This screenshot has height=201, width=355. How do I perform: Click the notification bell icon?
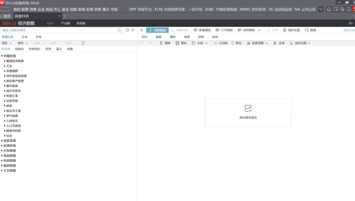pos(349,9)
